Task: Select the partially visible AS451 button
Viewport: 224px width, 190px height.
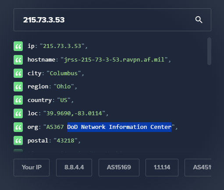Action: point(198,168)
